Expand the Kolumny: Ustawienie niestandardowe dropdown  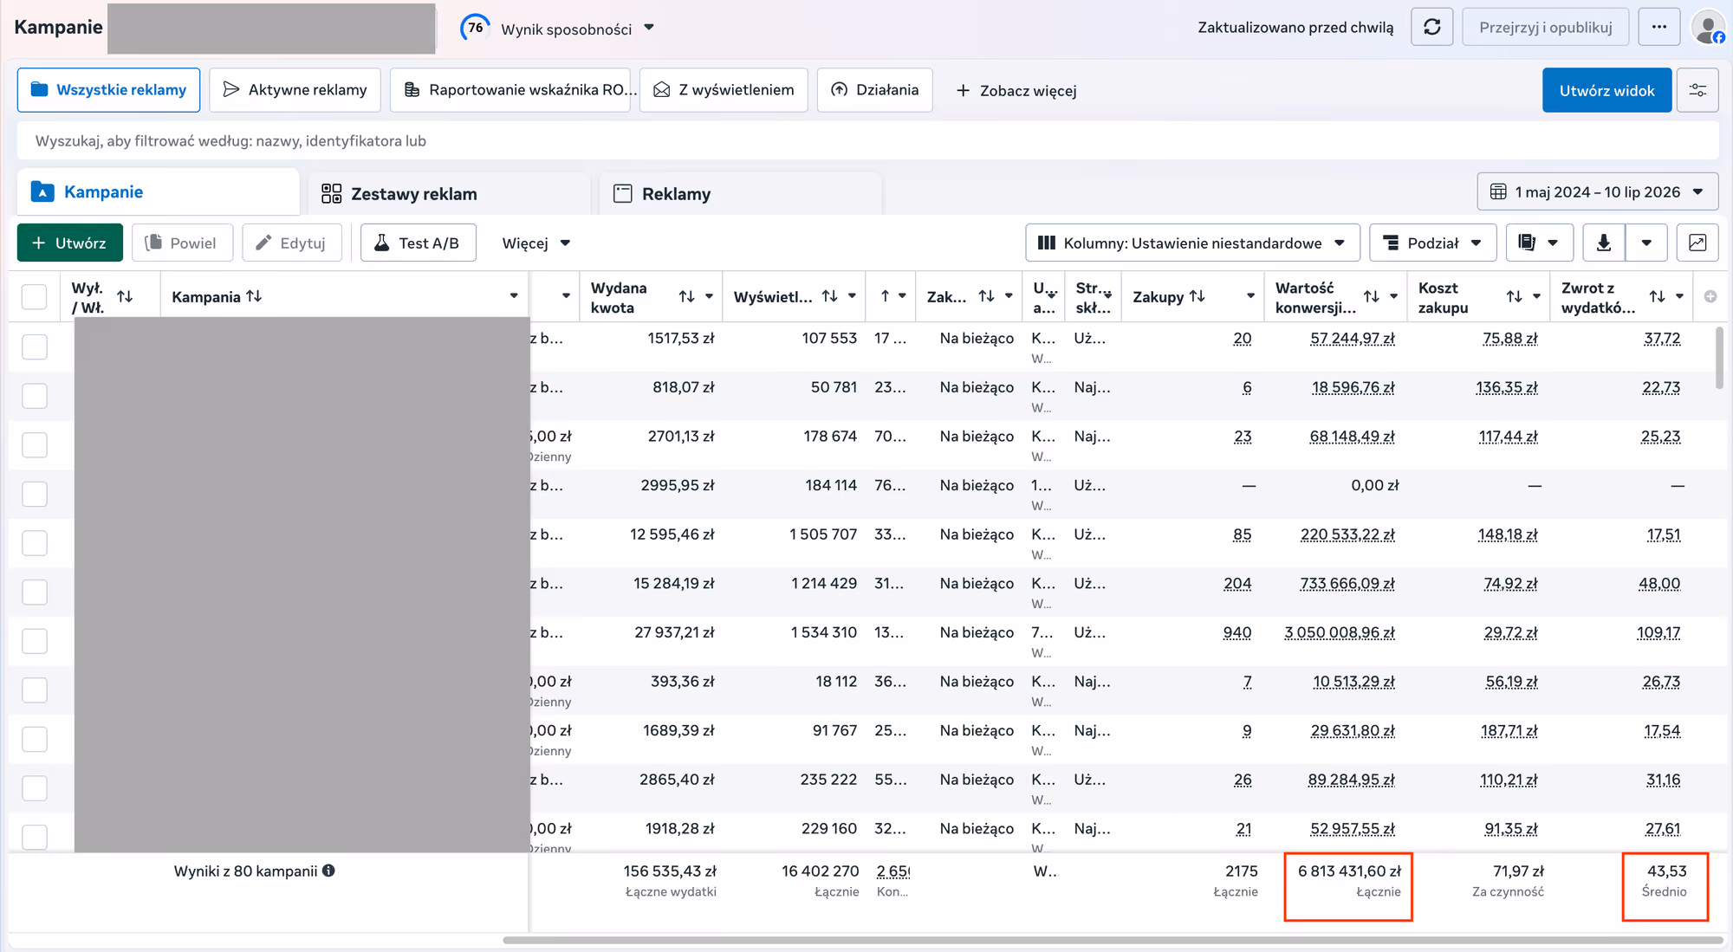pos(1192,243)
